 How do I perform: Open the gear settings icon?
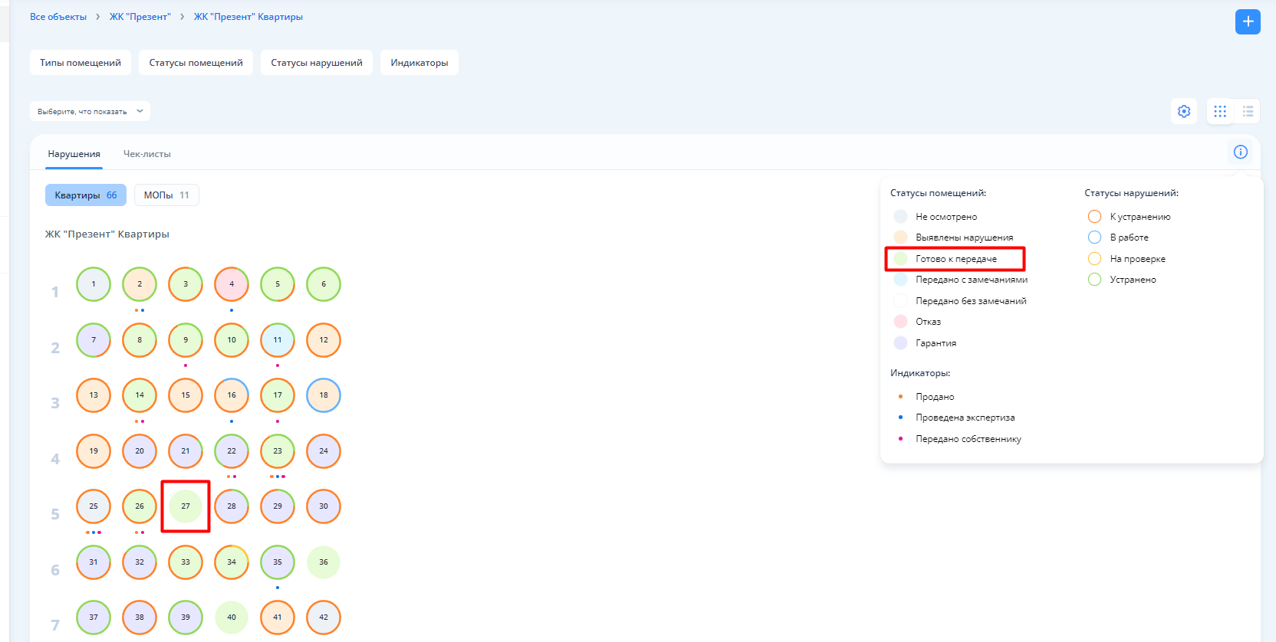(1184, 111)
